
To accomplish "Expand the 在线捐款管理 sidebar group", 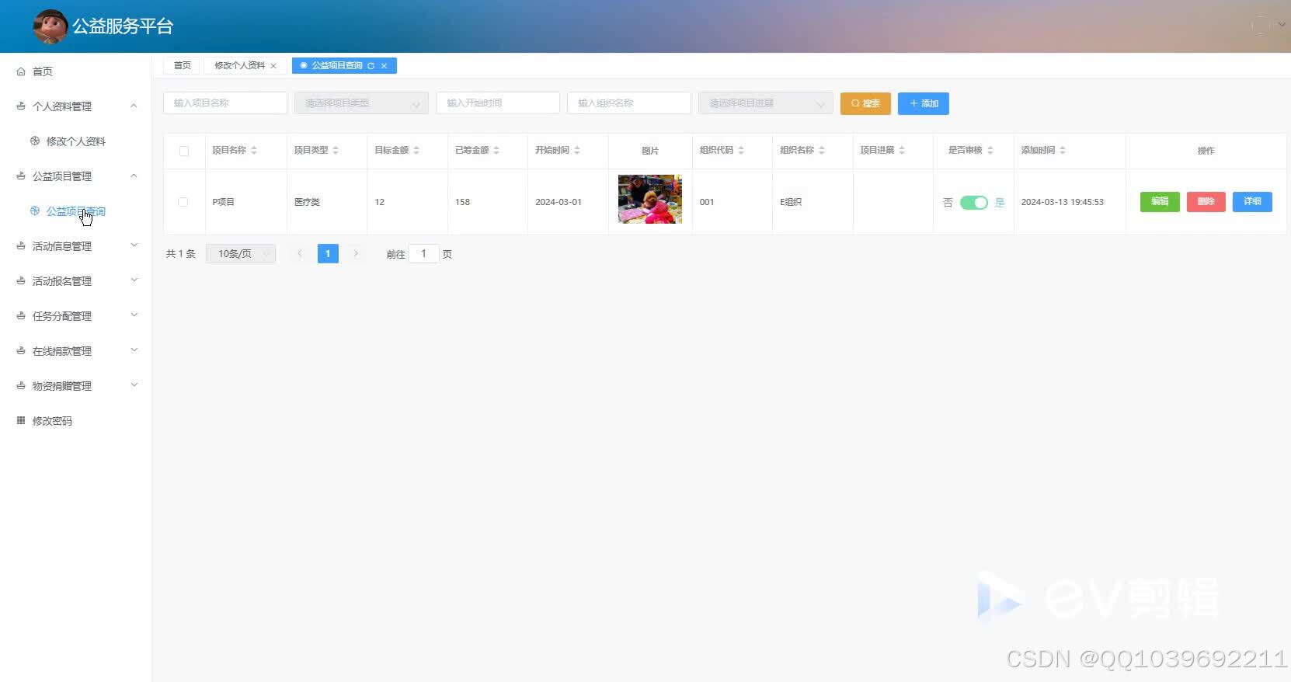I will (75, 351).
